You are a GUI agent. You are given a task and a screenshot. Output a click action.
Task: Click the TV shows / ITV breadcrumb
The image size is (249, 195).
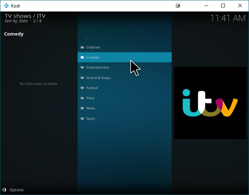(x=25, y=16)
